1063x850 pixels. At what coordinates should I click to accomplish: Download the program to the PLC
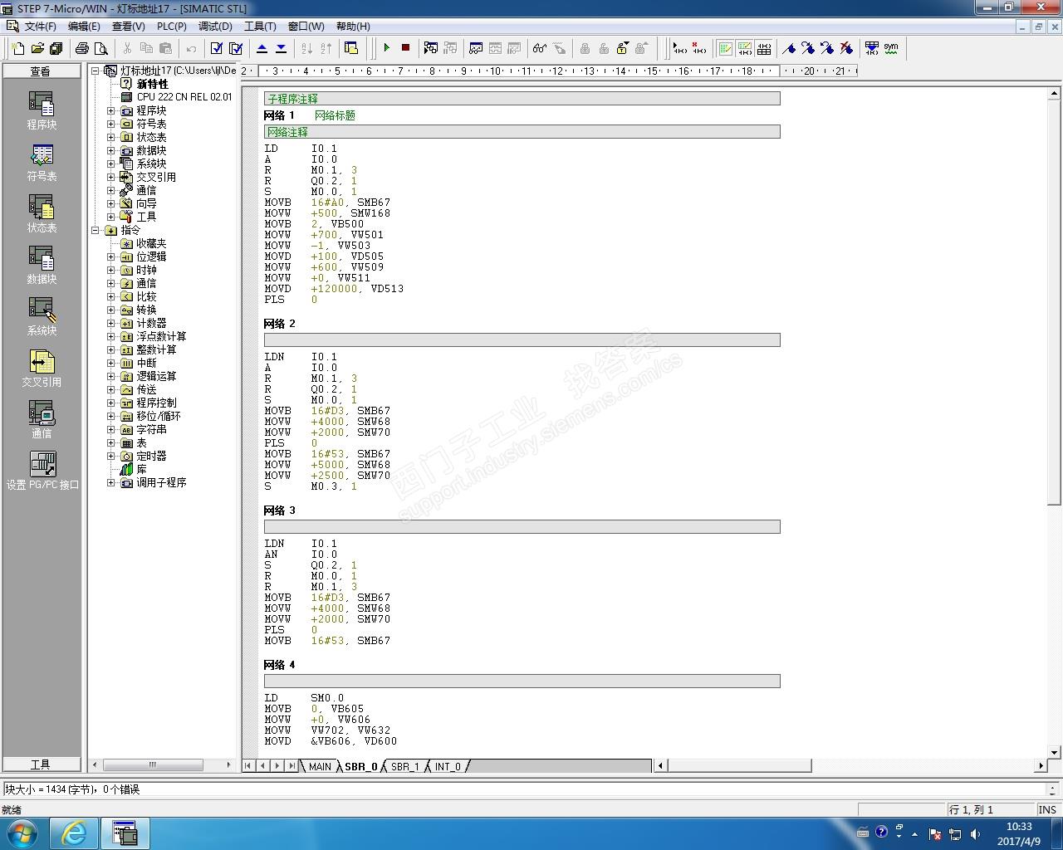click(x=281, y=48)
